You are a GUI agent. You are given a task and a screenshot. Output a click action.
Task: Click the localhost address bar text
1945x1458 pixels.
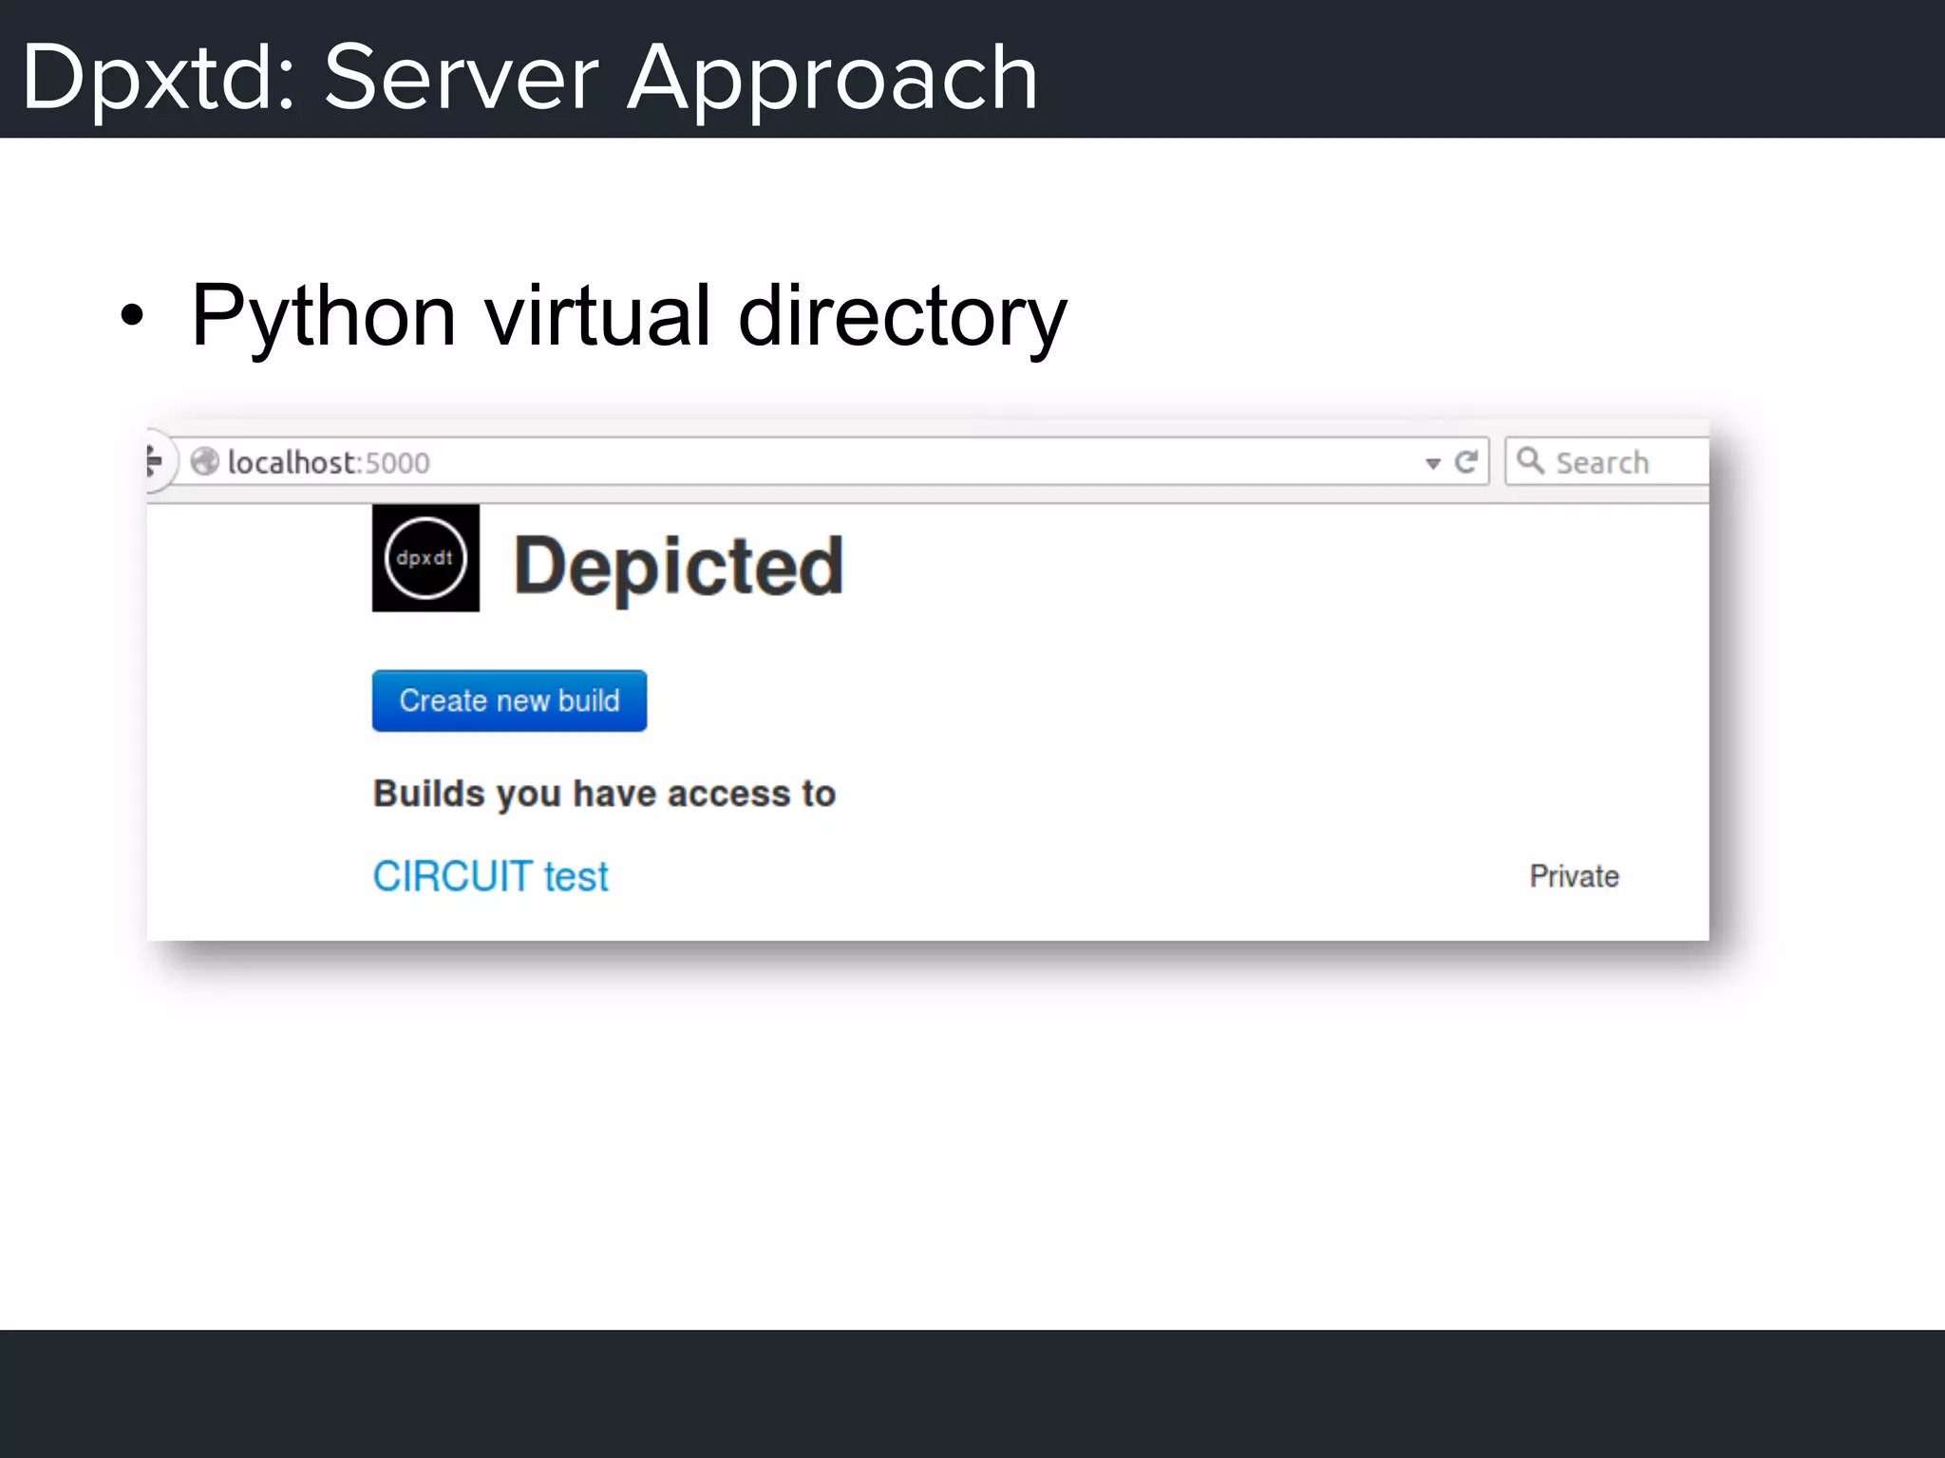tap(292, 462)
